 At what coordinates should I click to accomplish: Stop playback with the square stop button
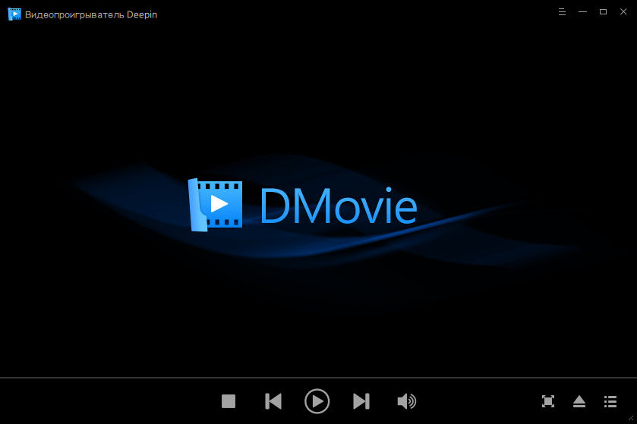coord(229,401)
